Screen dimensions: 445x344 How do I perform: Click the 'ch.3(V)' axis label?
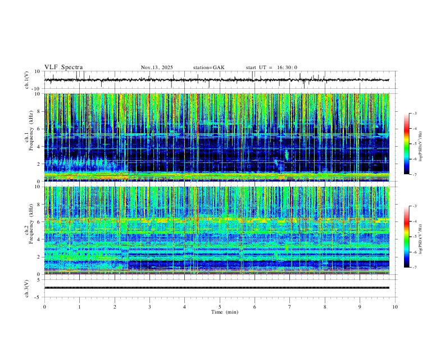27,288
